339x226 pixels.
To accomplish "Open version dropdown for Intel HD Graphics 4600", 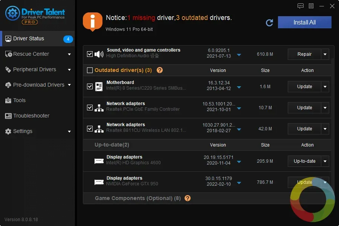I will 239,162.
